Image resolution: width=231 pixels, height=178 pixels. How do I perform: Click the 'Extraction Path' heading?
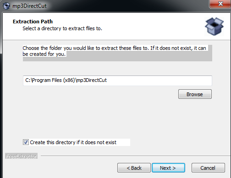click(33, 22)
